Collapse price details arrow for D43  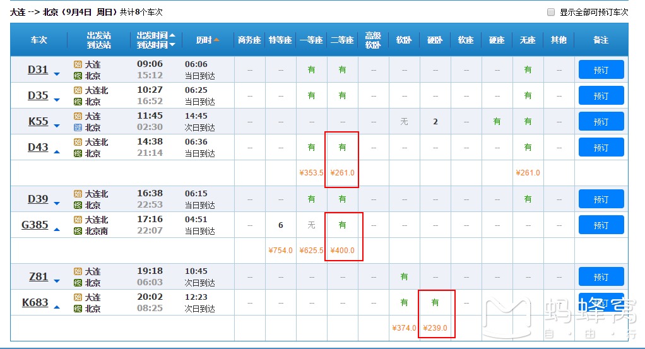tap(57, 152)
